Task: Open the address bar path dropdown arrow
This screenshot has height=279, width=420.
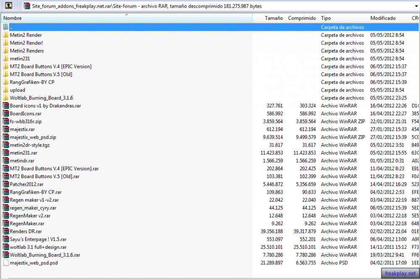Action: click(416, 6)
